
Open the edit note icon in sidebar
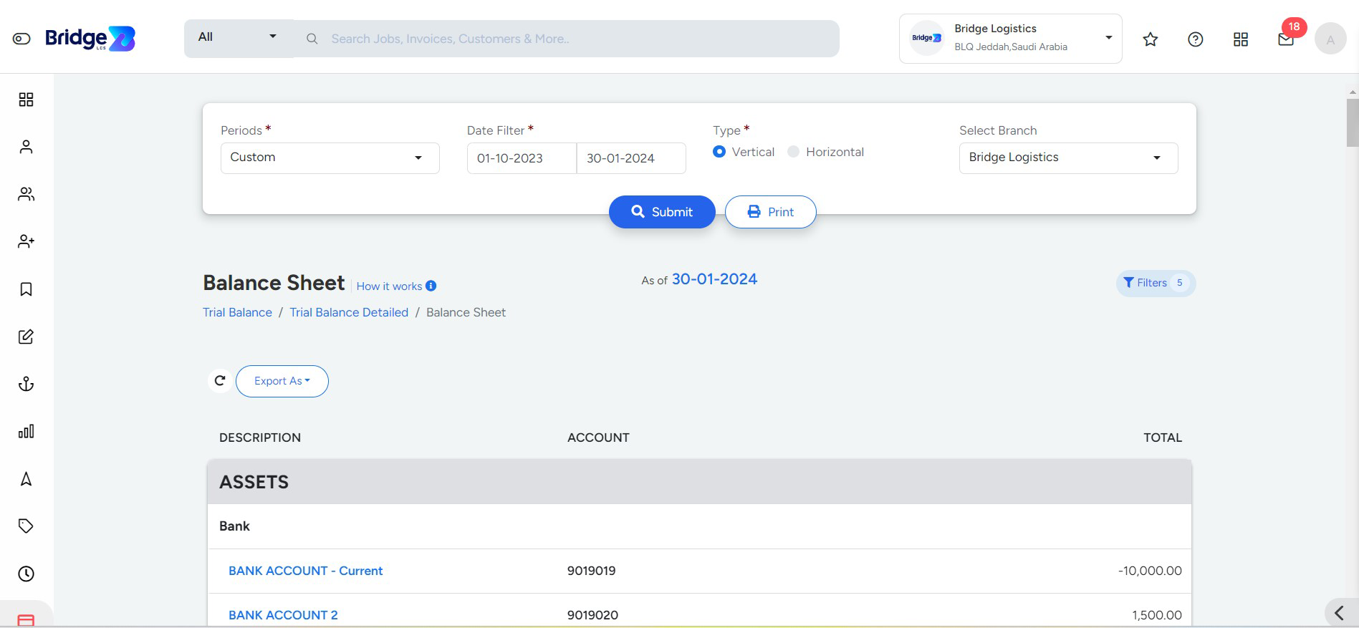tap(26, 337)
